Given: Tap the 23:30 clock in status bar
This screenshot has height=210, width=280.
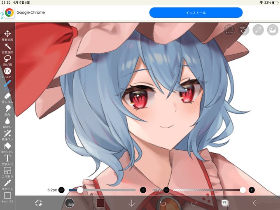Looking at the screenshot, I should [x=6, y=2].
